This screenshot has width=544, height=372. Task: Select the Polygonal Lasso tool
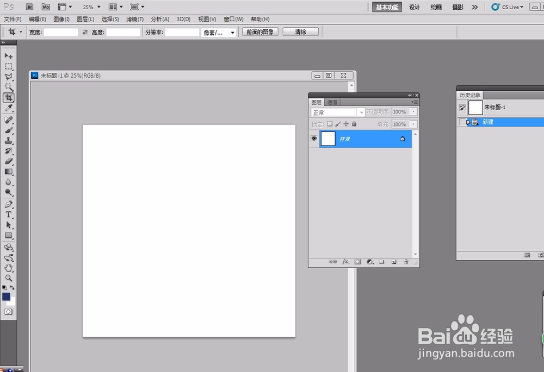click(8, 77)
